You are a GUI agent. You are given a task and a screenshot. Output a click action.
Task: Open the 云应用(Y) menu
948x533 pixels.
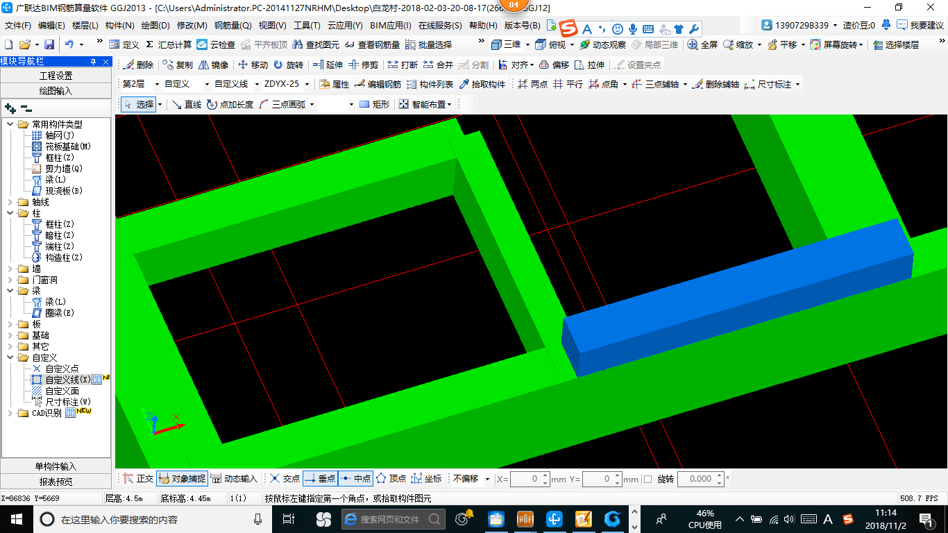pyautogui.click(x=345, y=26)
